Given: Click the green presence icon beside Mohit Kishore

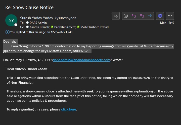Looking at the screenshot, I should 78,27.
